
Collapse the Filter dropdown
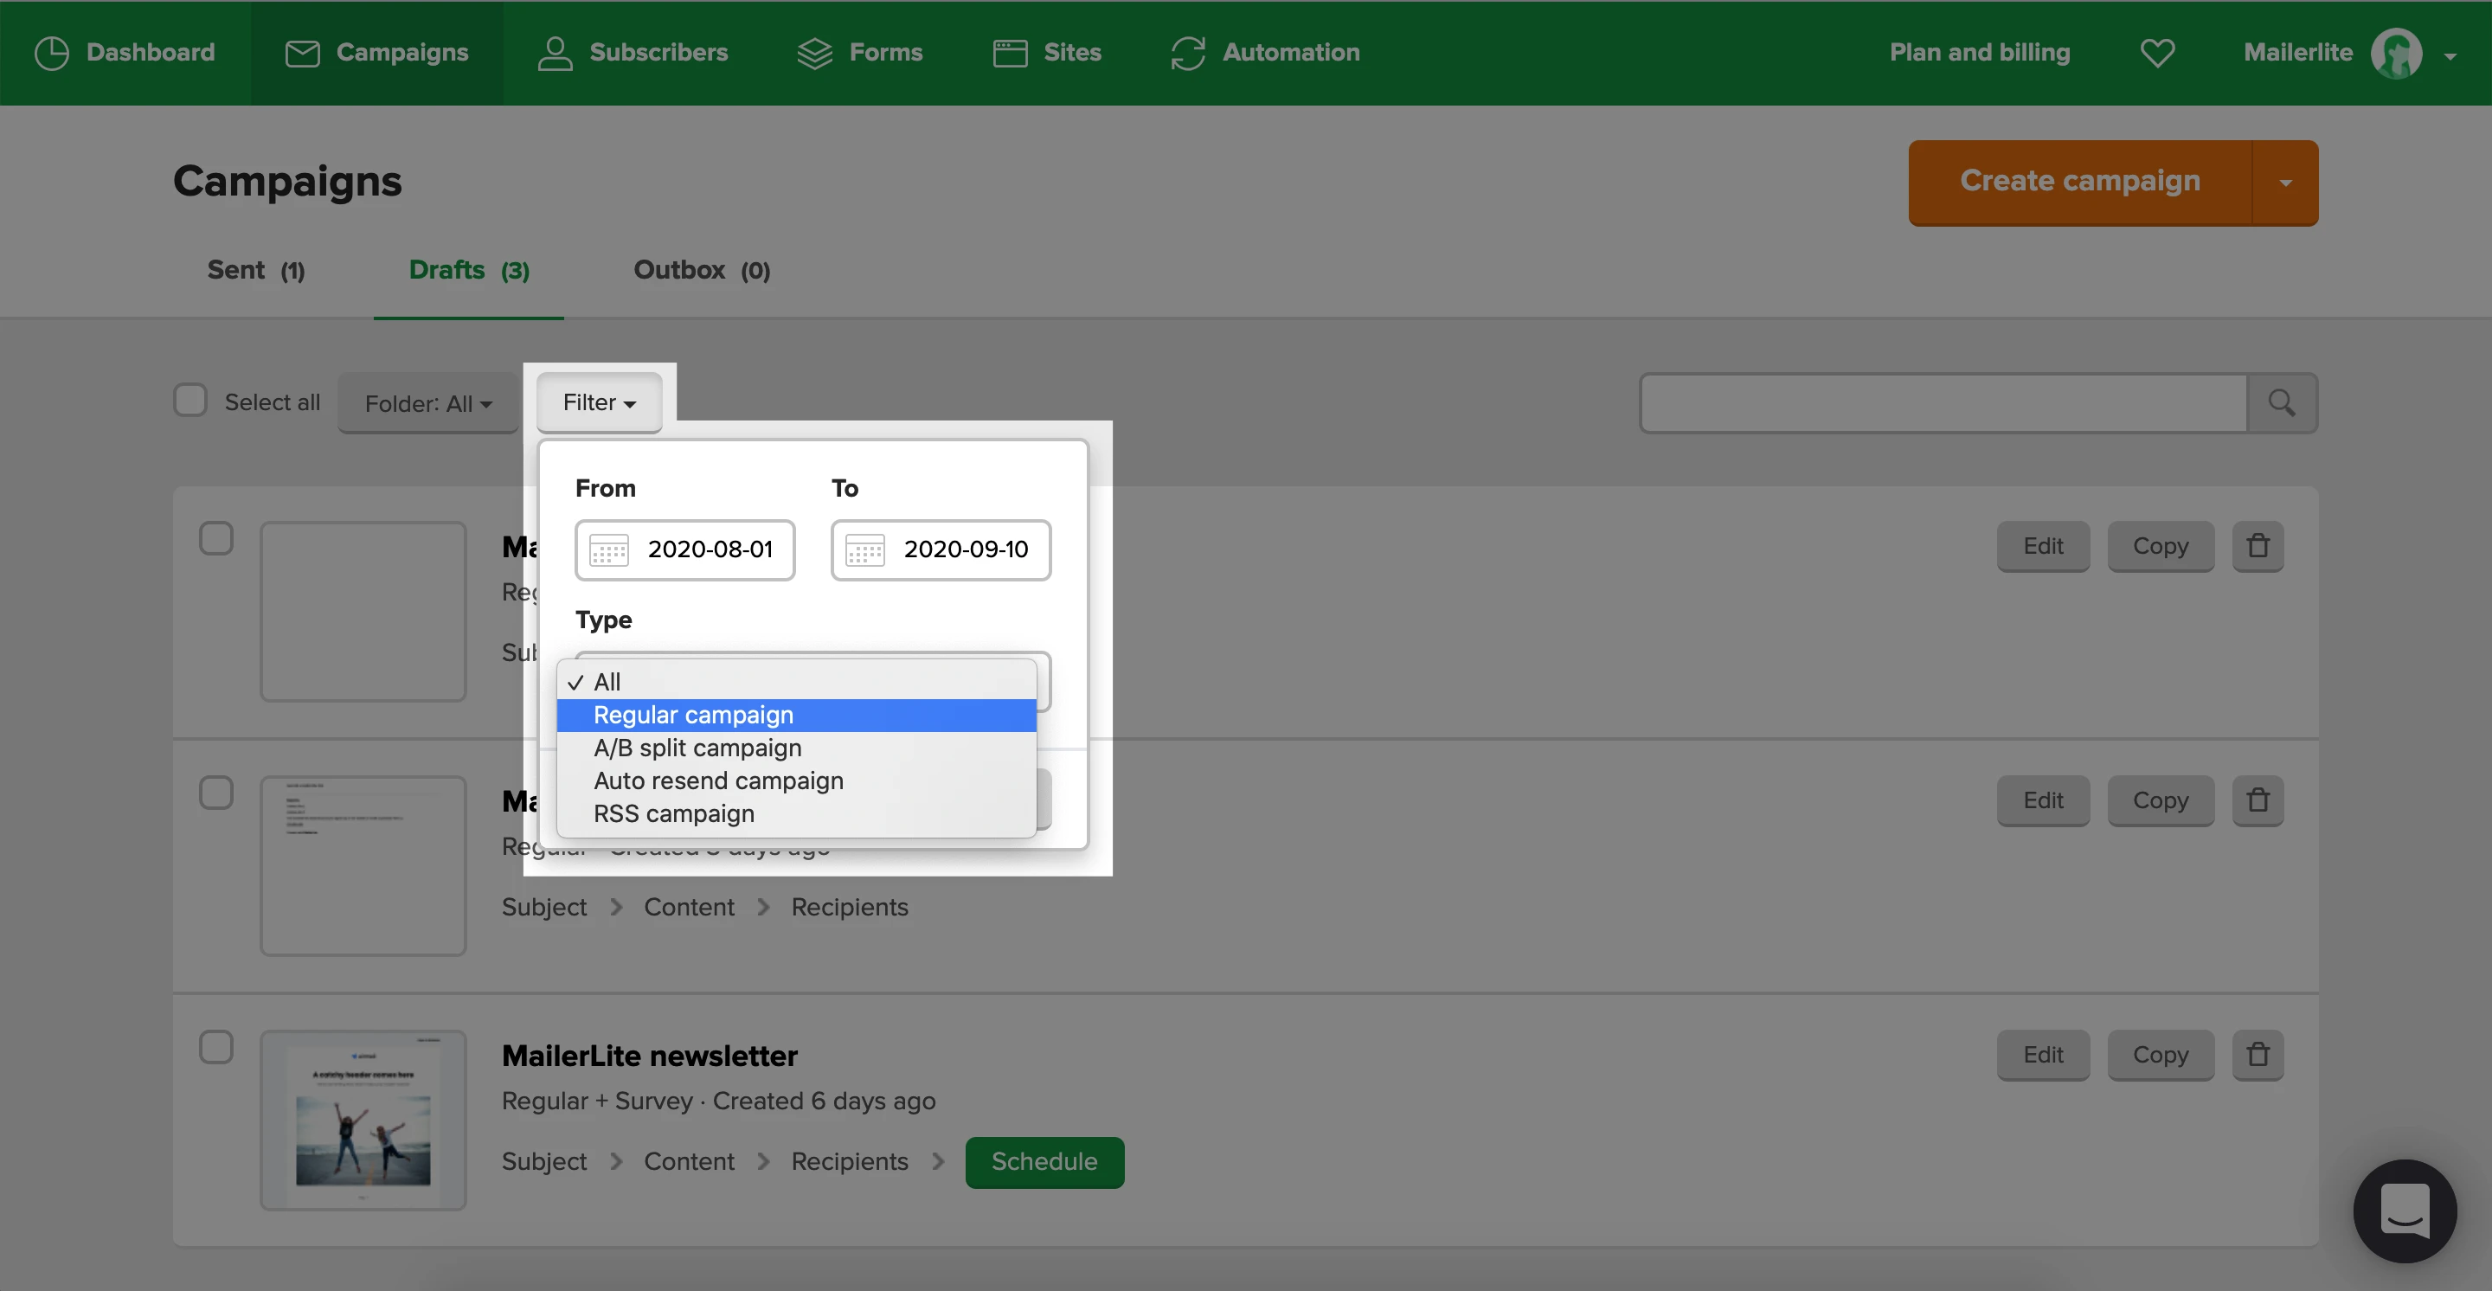(599, 402)
